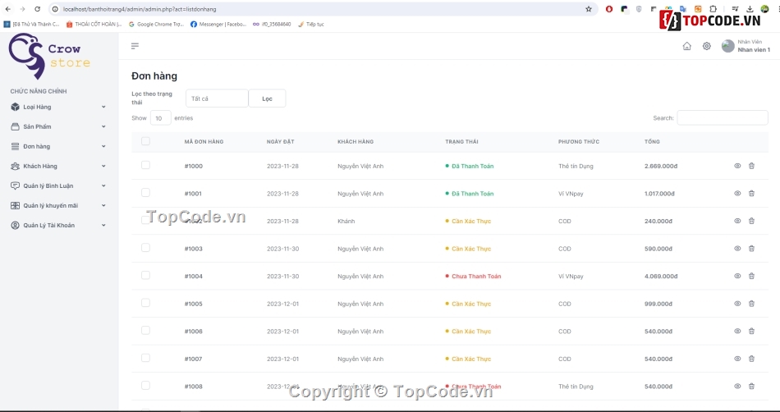The height and width of the screenshot is (412, 780).
Task: Click the Đơn hàng list icon in sidebar
Action: pyautogui.click(x=15, y=147)
